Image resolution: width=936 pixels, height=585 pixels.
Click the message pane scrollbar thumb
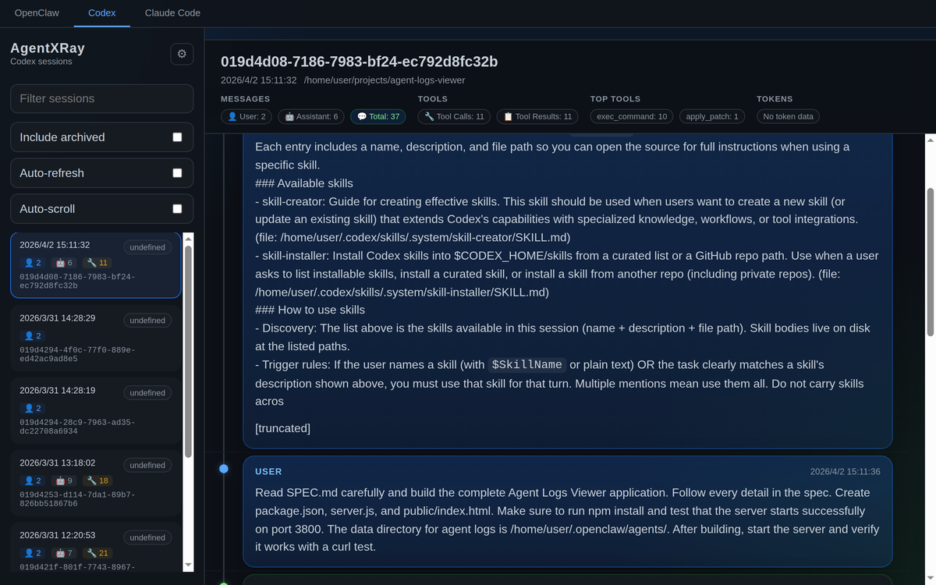[x=930, y=262]
